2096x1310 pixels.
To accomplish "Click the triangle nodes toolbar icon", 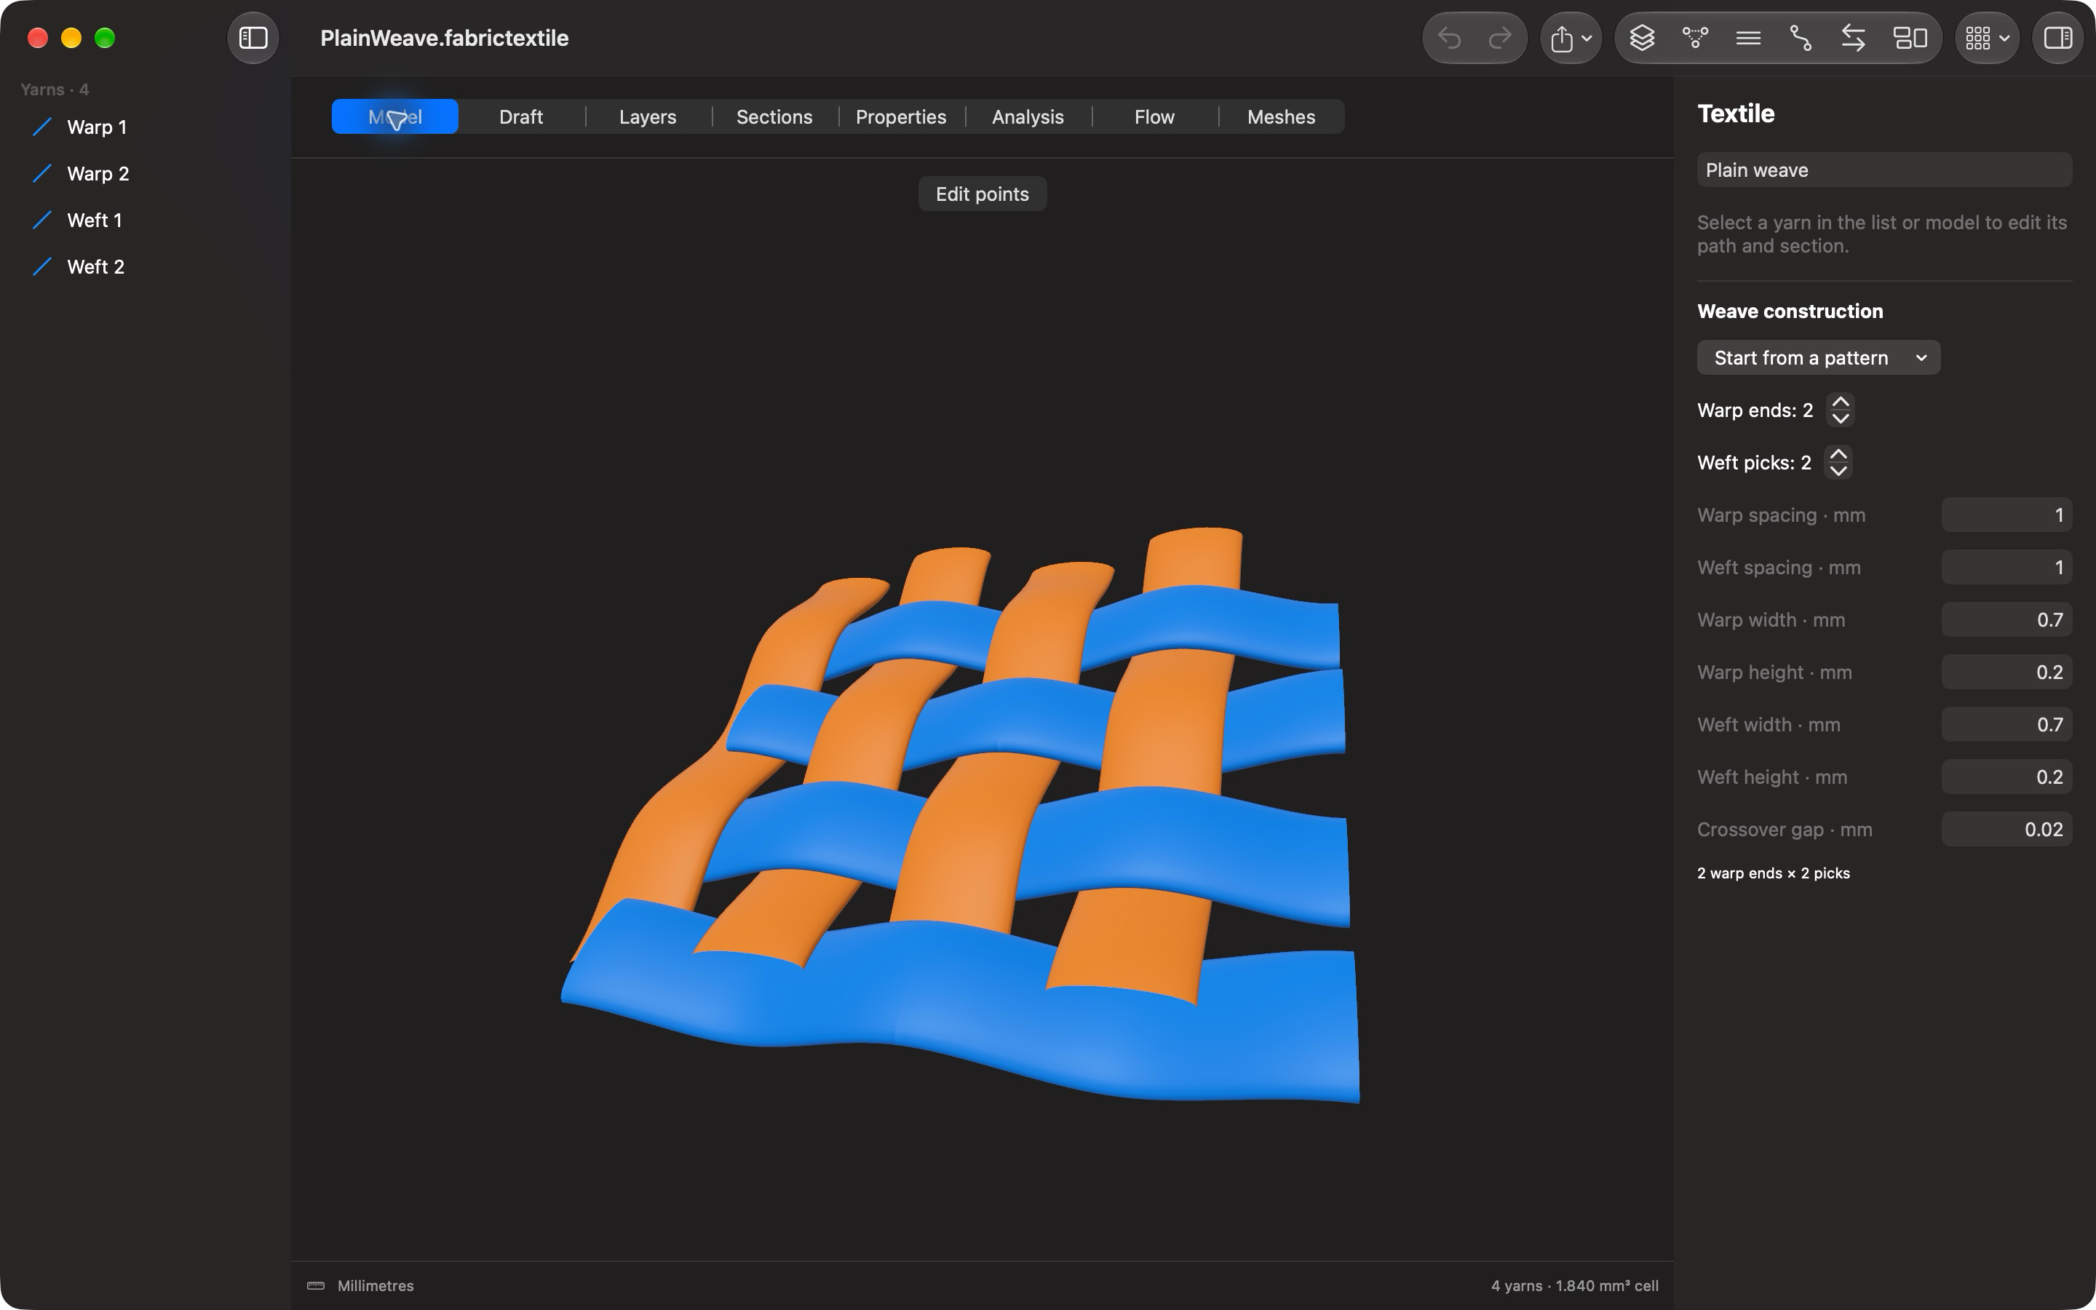I will [x=1695, y=38].
